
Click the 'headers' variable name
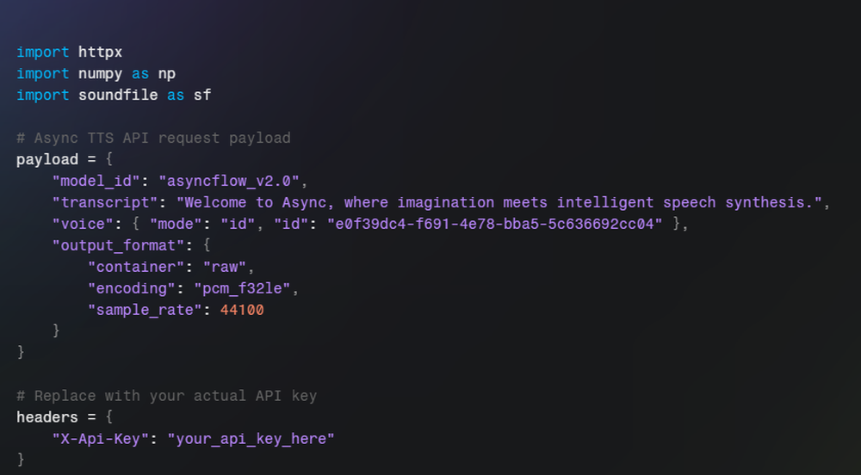(x=47, y=417)
